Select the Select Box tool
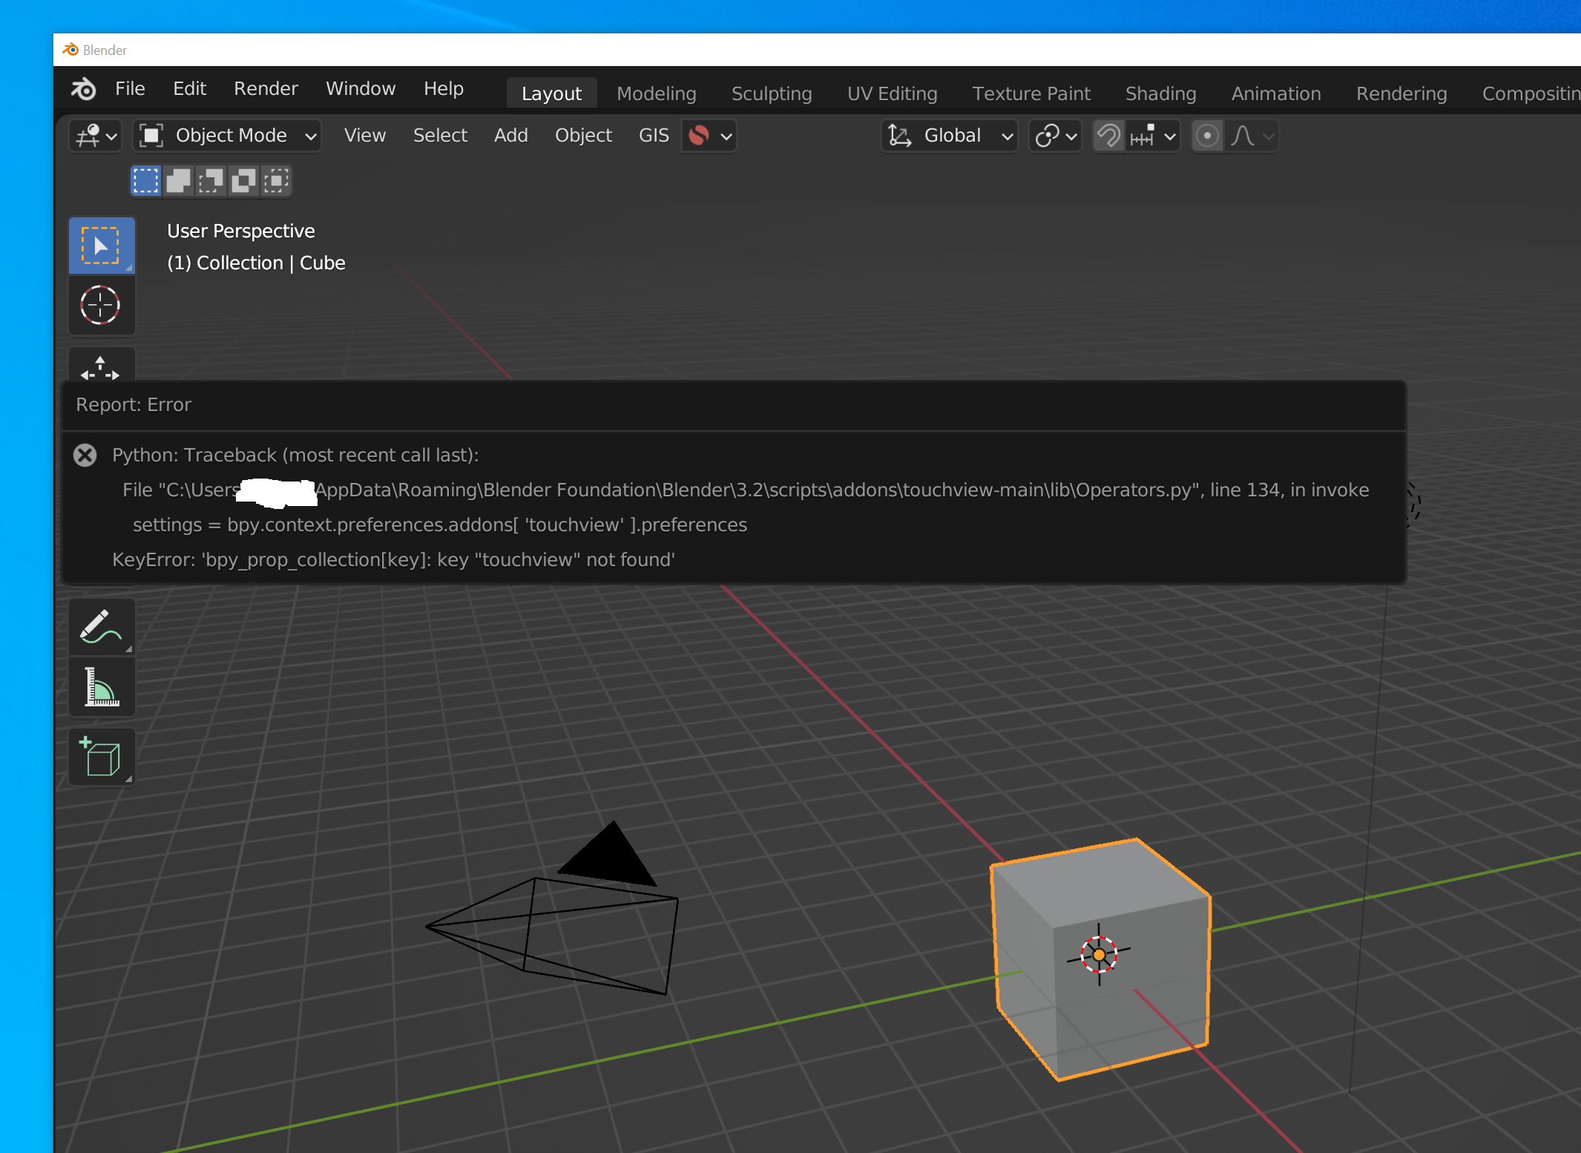Screen dimensions: 1581x1153 tap(102, 246)
